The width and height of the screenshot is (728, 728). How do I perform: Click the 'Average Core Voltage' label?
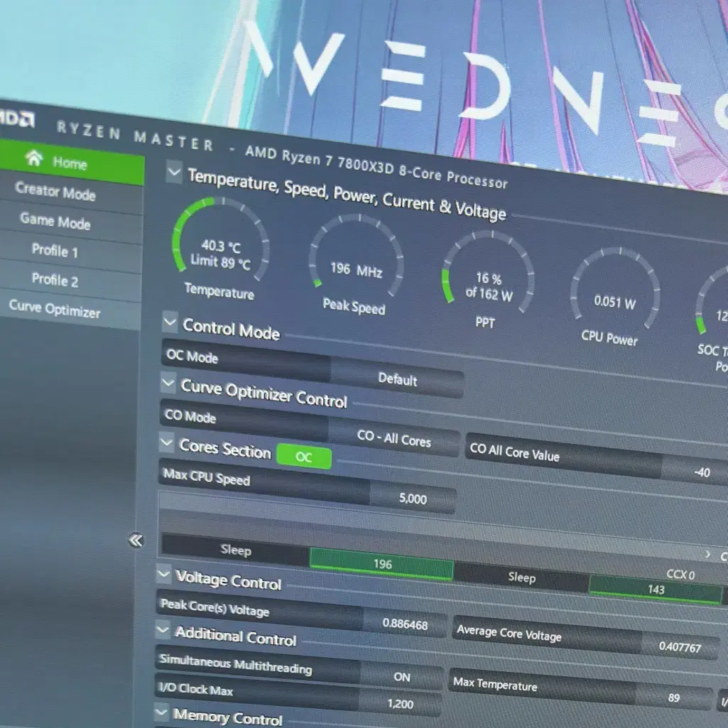(509, 633)
